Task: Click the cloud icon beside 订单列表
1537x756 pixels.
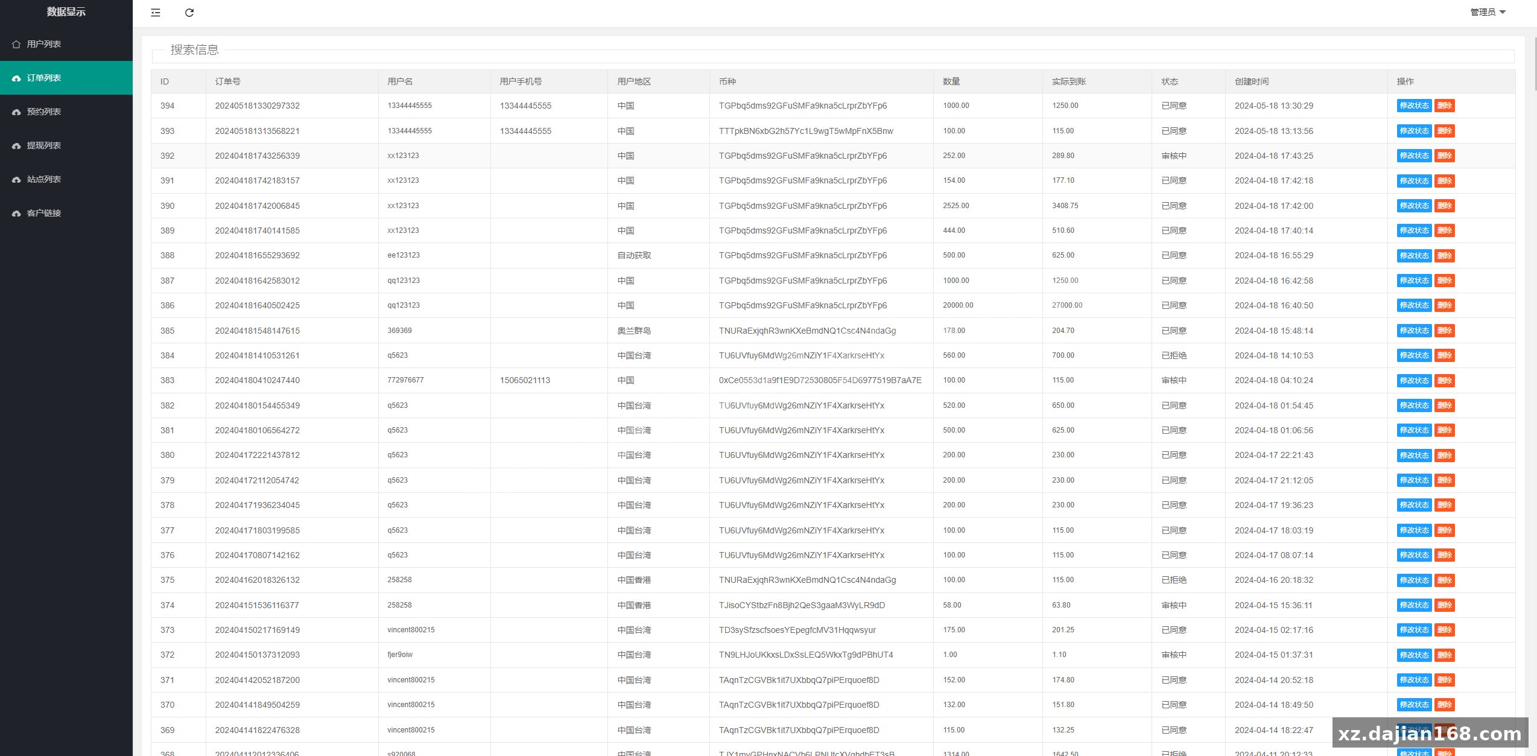Action: [x=16, y=78]
